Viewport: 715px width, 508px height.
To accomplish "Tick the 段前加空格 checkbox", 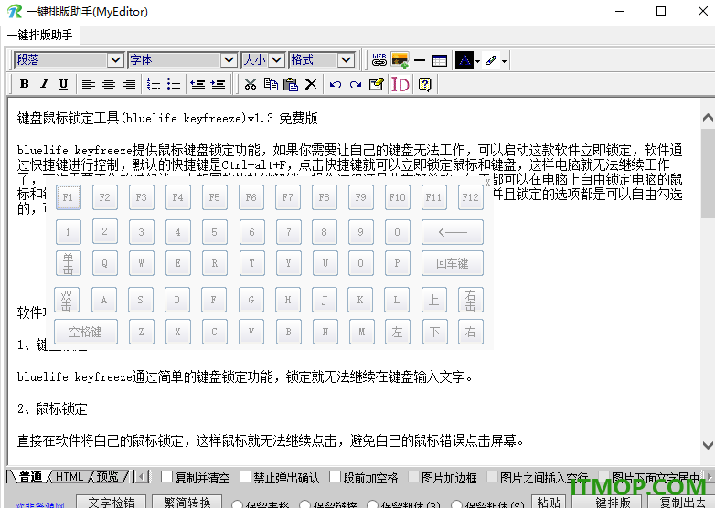I will coord(336,477).
